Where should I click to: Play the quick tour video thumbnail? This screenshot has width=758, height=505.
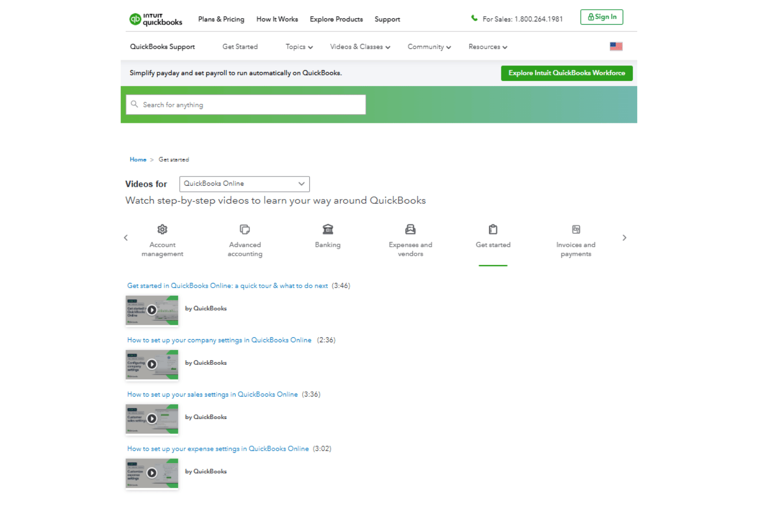[x=152, y=310]
